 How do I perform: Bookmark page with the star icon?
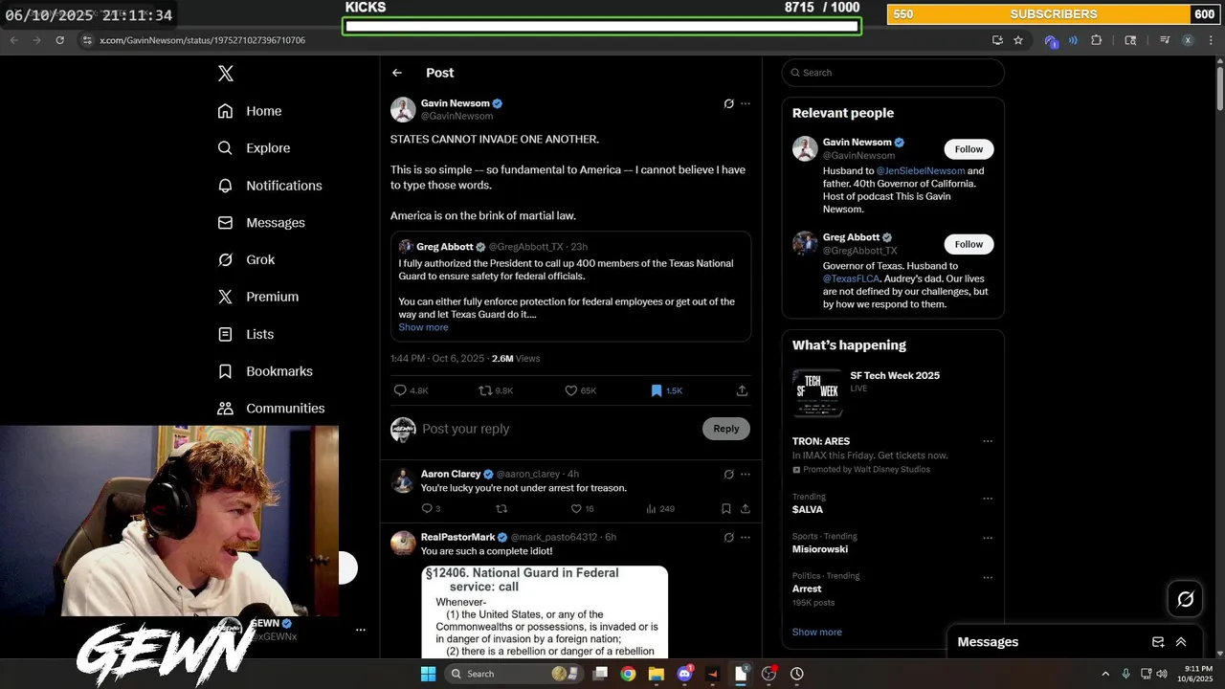(1018, 40)
